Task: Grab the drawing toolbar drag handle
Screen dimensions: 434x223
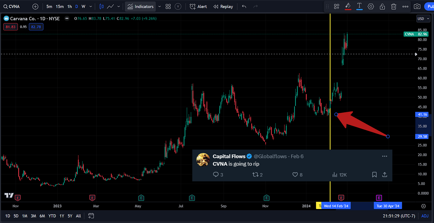Action: [x=328, y=7]
